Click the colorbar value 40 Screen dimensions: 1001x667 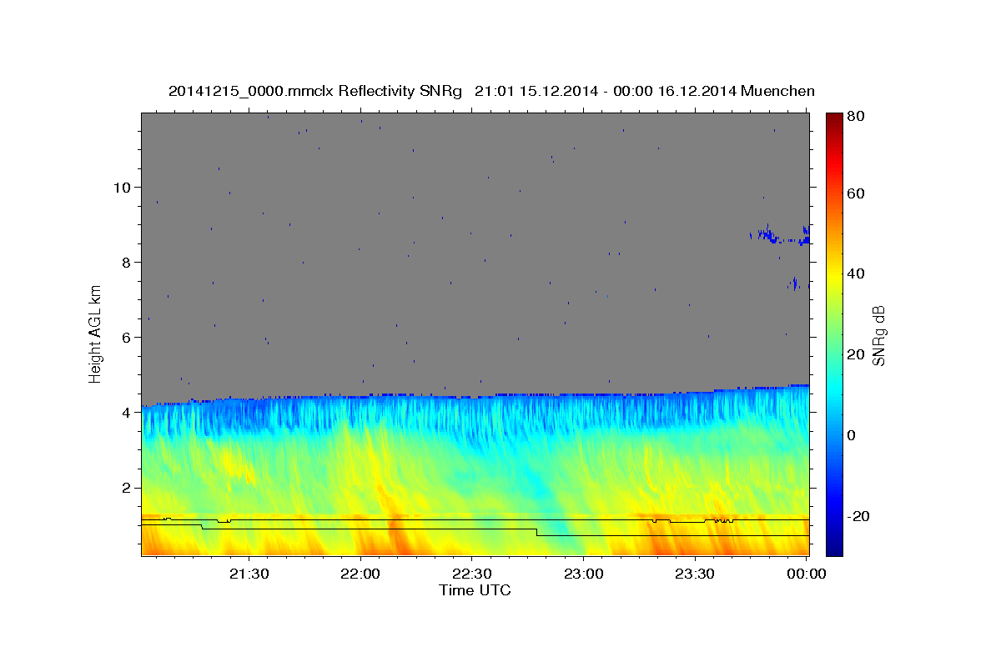[x=858, y=273]
